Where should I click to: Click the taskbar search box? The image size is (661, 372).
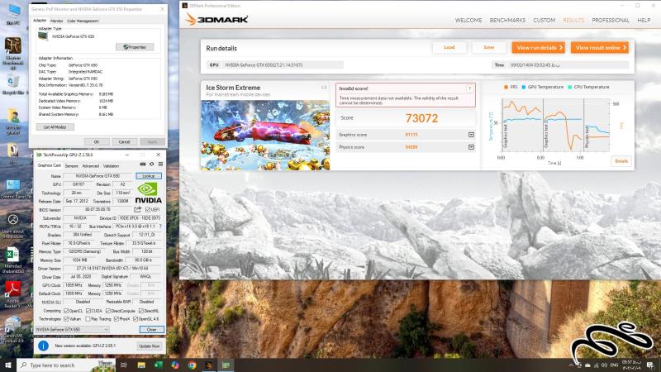tap(66, 365)
